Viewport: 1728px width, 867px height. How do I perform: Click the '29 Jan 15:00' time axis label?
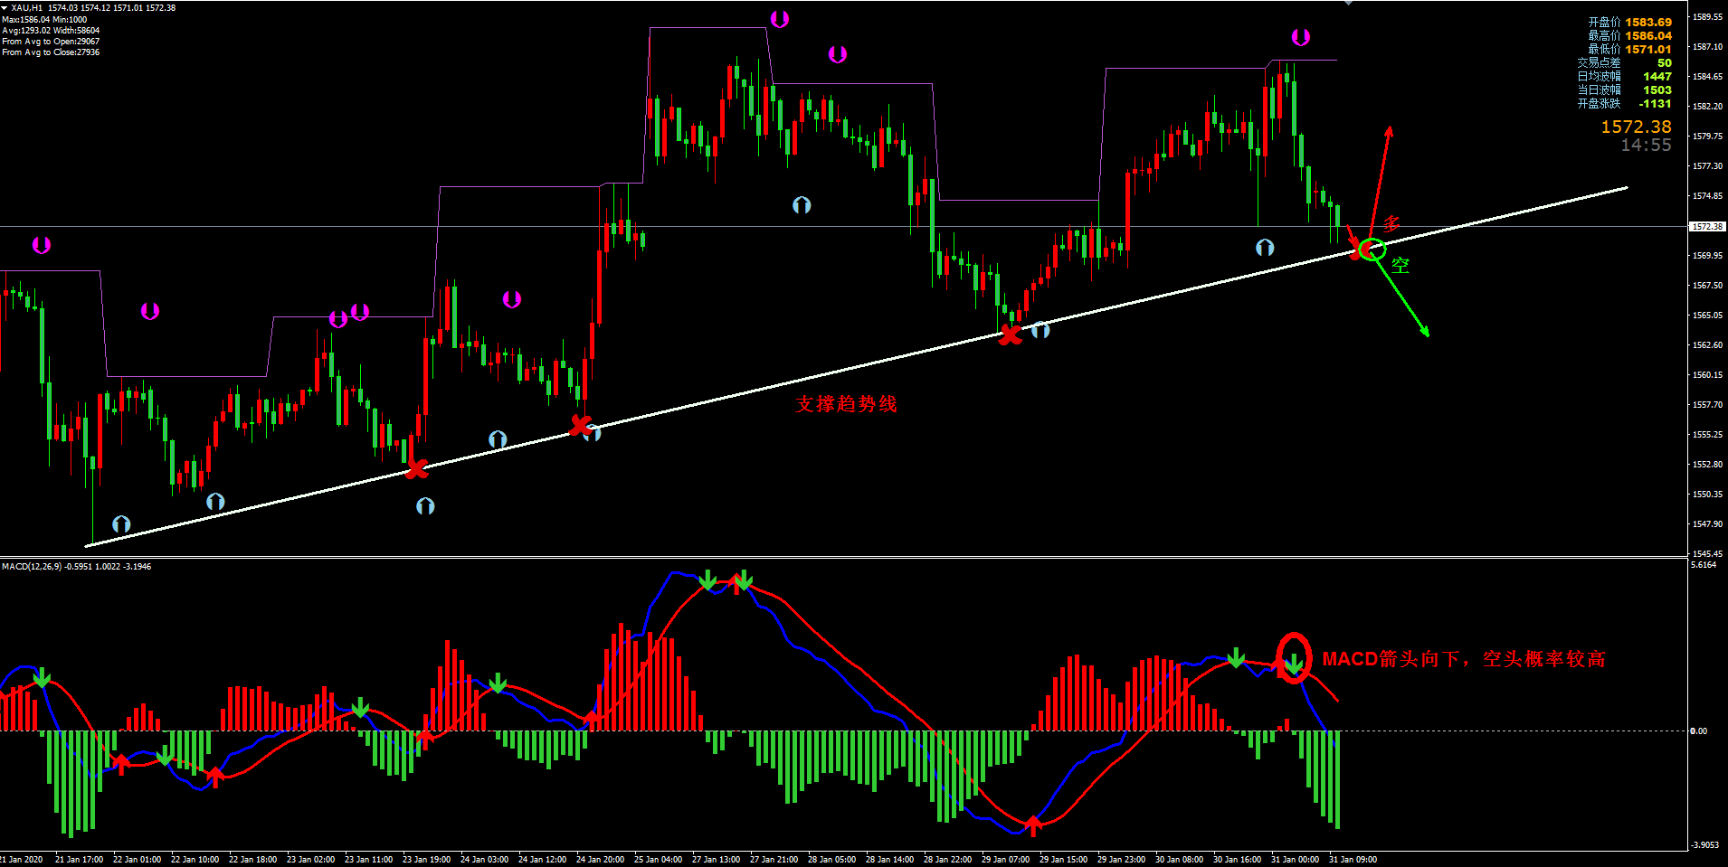pyautogui.click(x=1063, y=860)
